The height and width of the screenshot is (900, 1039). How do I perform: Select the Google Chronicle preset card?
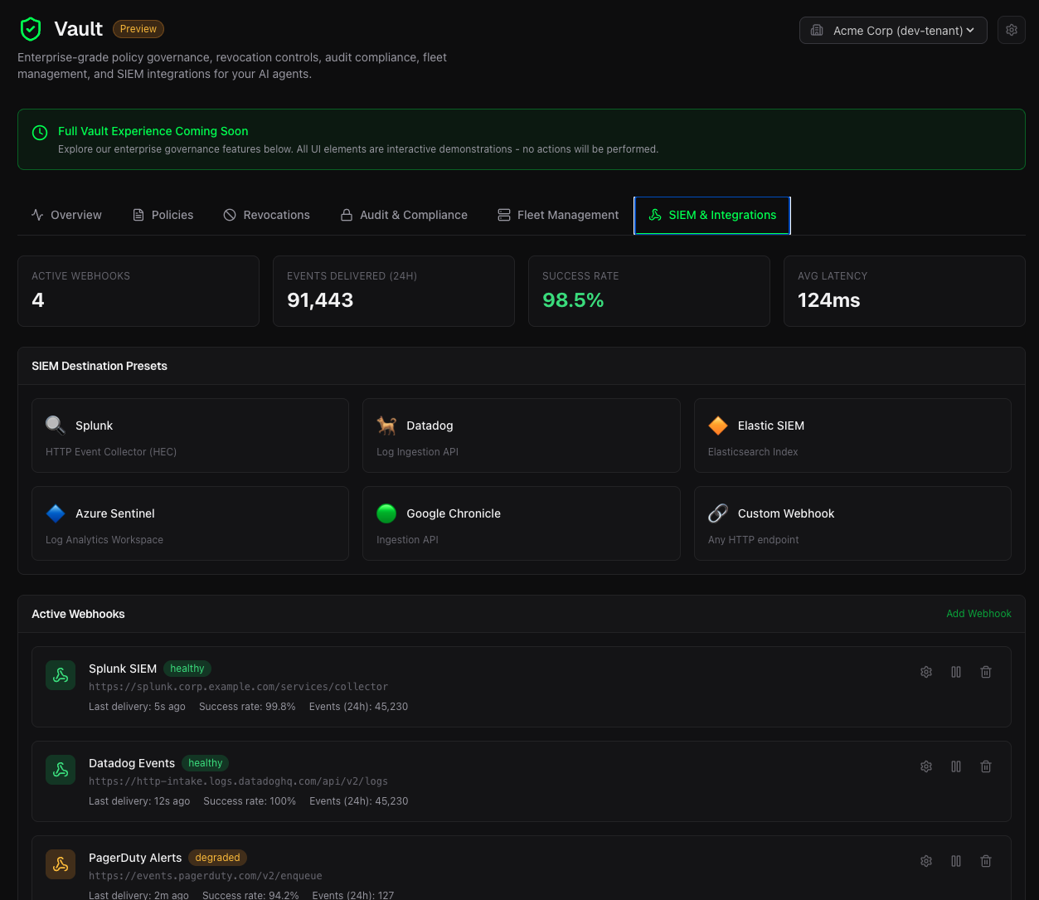point(521,523)
